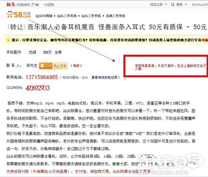Expand the 搜索 dropdown arrow
208x177 pixels.
point(186,5)
